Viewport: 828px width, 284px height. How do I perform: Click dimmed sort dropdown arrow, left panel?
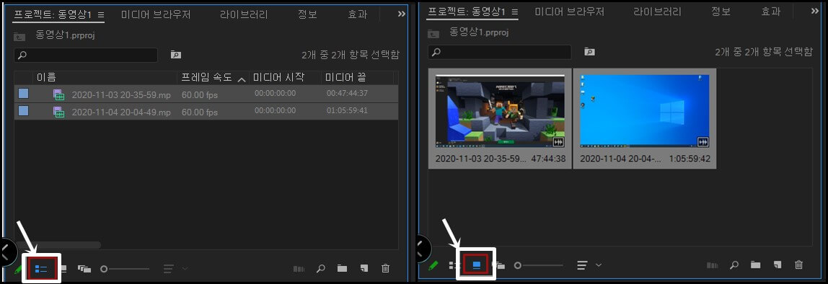click(185, 269)
